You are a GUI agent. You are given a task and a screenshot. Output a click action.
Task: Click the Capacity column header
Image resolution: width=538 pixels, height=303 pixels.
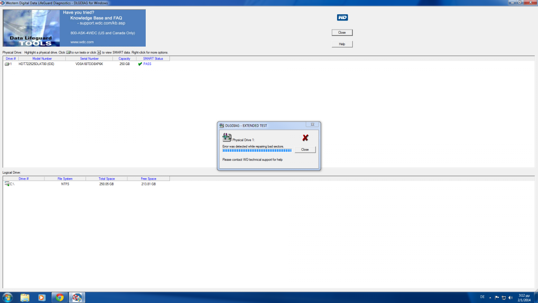[x=124, y=58]
